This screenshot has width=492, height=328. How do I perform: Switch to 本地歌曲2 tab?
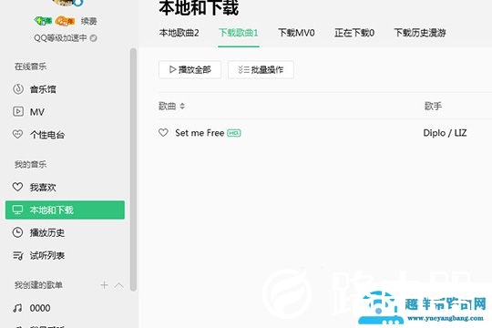point(179,33)
